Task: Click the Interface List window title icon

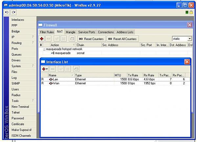Action: point(43,62)
